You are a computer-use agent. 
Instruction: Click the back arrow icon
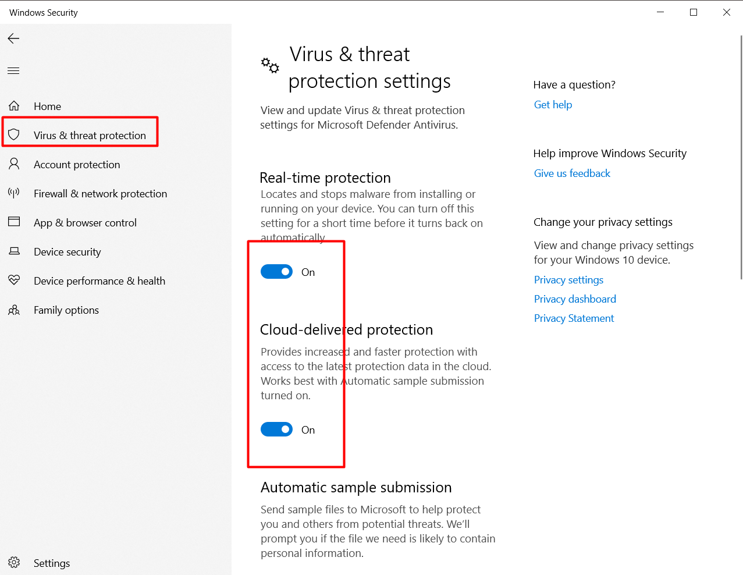coord(13,38)
